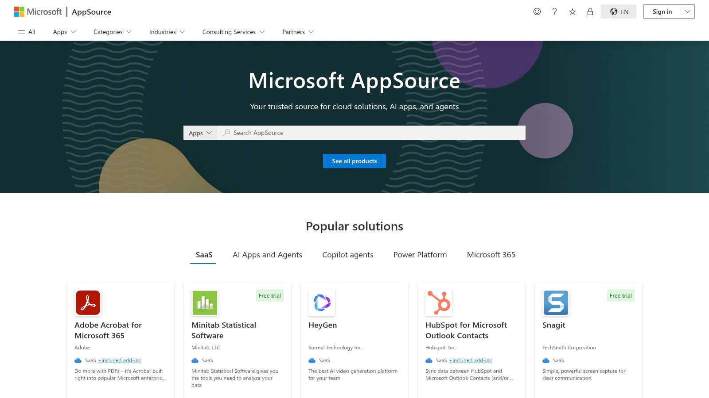Viewport: 709px width, 398px height.
Task: Select the Power Platform tab
Action: [x=420, y=255]
